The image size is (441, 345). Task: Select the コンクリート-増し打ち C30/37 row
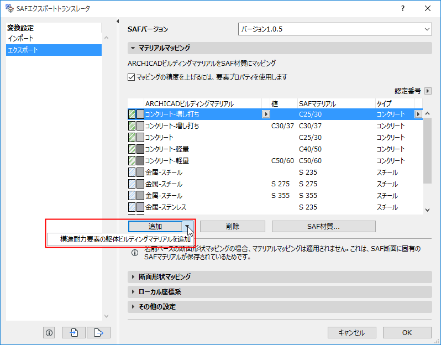[x=275, y=126]
